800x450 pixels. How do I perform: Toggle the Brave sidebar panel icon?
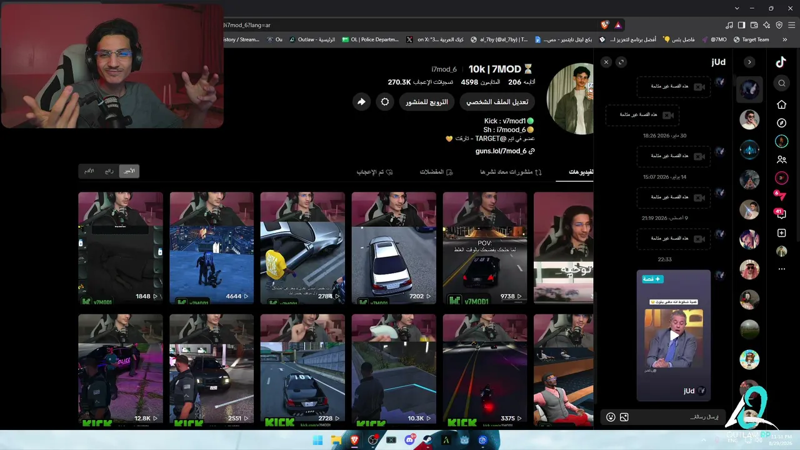coord(742,25)
